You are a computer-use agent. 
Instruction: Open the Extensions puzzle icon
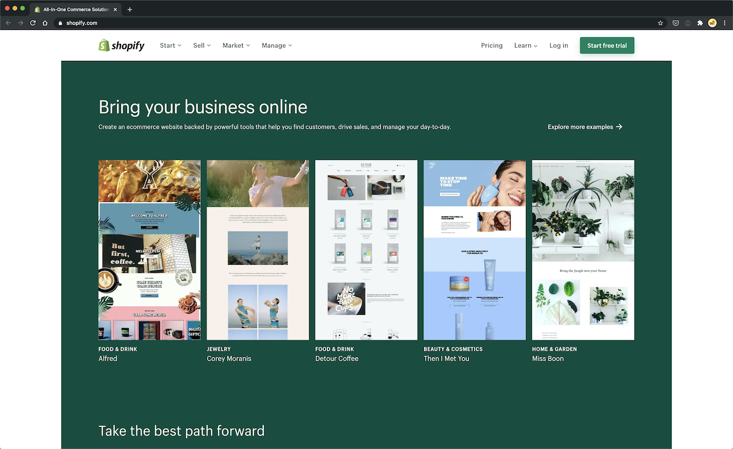point(700,23)
